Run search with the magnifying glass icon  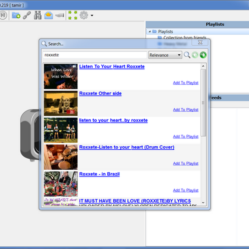pyautogui.click(x=187, y=55)
